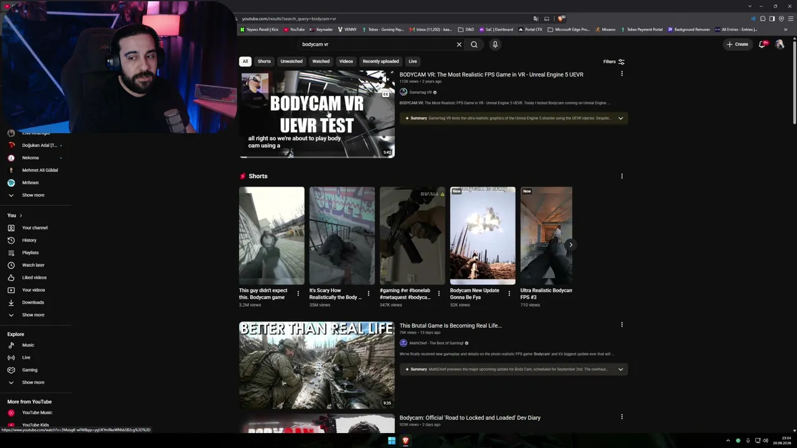This screenshot has height=448, width=797.
Task: Expand the Gamertag VR video summary
Action: coord(620,118)
